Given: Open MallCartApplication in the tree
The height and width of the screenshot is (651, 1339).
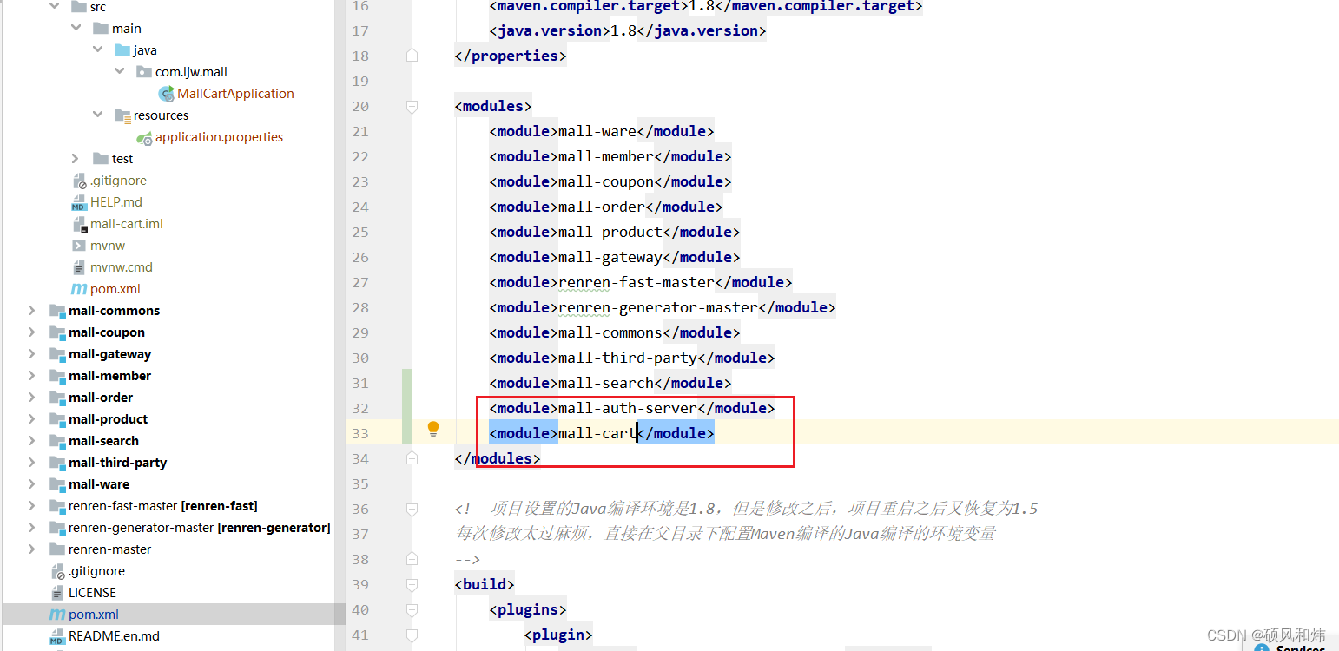Looking at the screenshot, I should pyautogui.click(x=235, y=94).
